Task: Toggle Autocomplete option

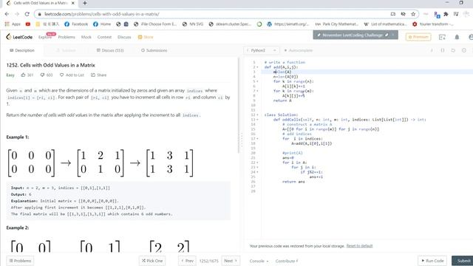Action: coord(298,50)
